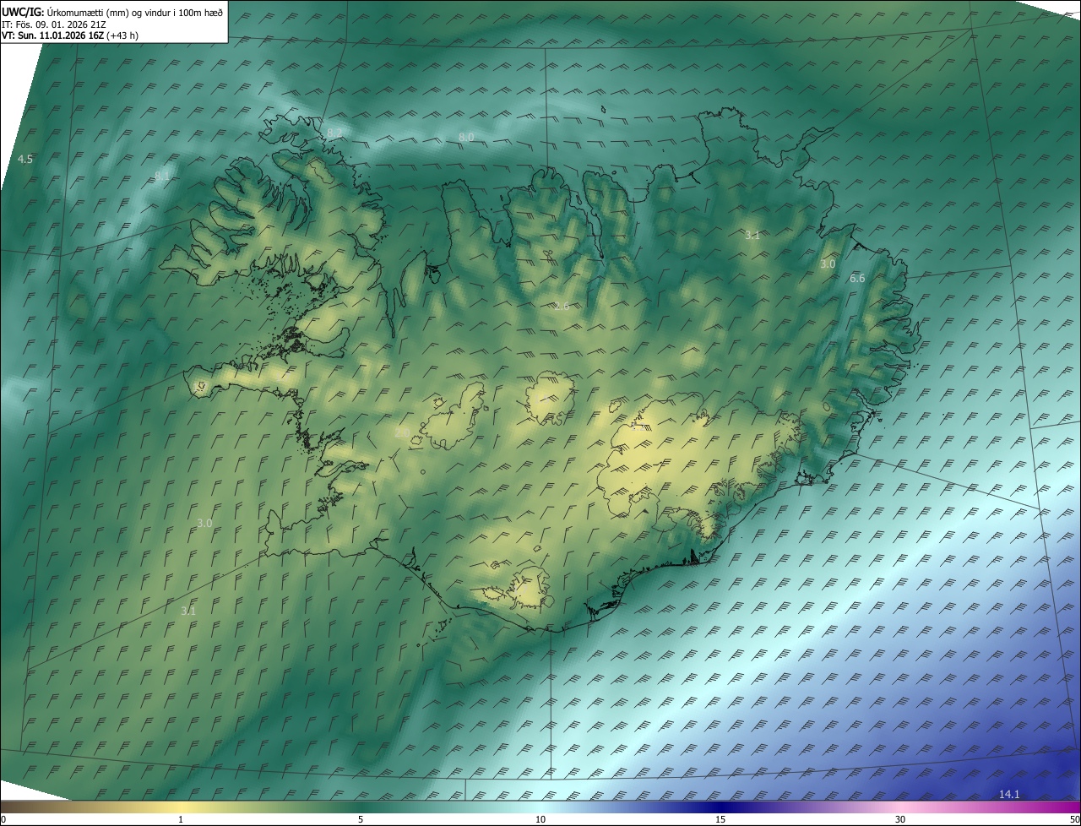Click the 6.6 value in East Iceland
The height and width of the screenshot is (826, 1081).
pyautogui.click(x=857, y=278)
